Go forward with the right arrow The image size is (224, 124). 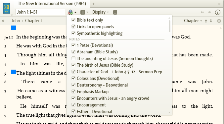coord(209,12)
